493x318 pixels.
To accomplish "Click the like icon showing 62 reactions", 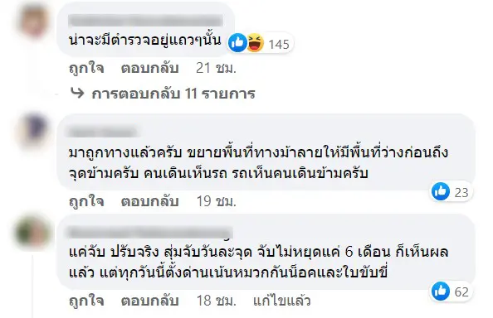I will coord(441,291).
